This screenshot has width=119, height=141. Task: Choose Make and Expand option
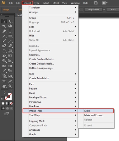click(96, 115)
